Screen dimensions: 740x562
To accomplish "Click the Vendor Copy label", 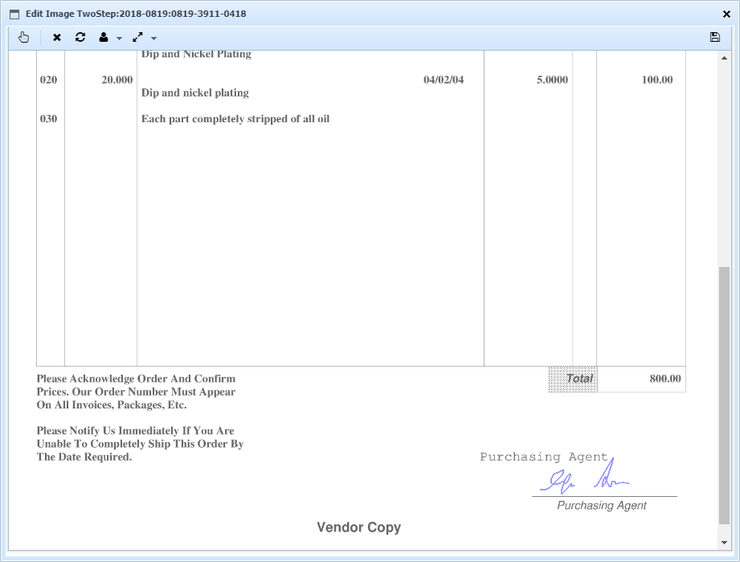I will 358,527.
